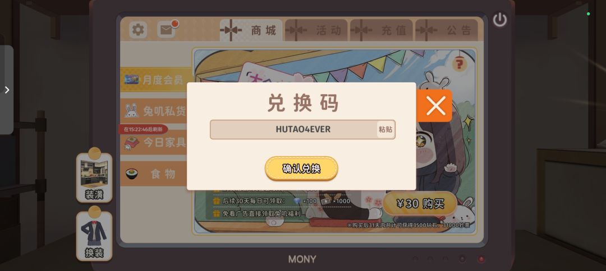Select the 食物 food category
The width and height of the screenshot is (606, 271).
[154, 174]
